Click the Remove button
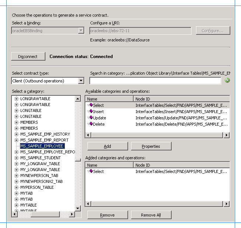This screenshot has width=241, height=228. coord(107,215)
